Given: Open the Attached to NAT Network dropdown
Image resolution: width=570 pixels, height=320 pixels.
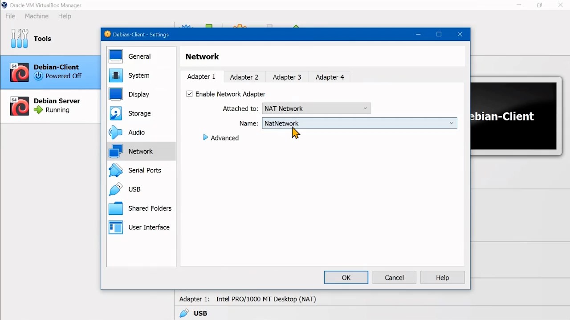Looking at the screenshot, I should (x=317, y=108).
